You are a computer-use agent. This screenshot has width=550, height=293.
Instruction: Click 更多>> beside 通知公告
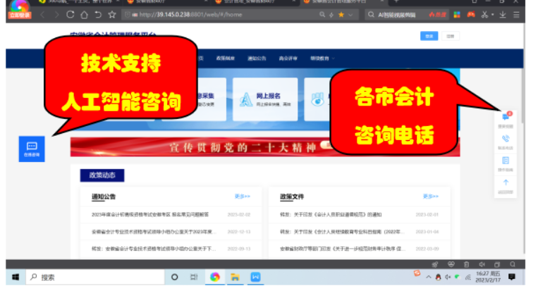tap(243, 197)
